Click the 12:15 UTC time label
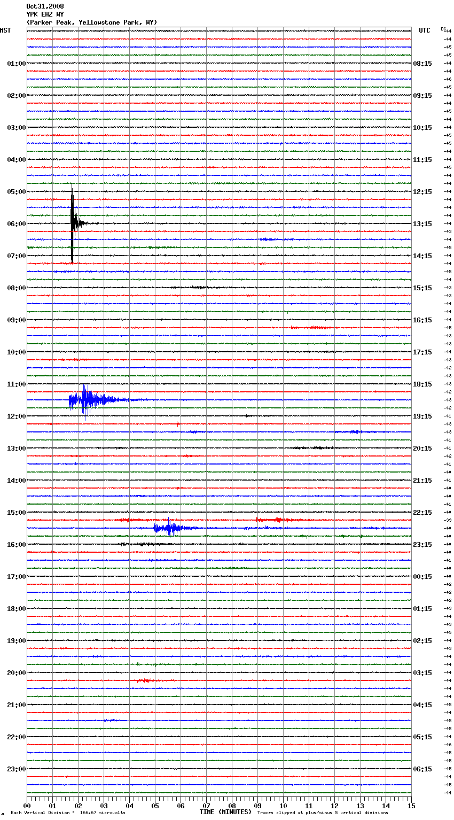The width and height of the screenshot is (454, 820). pos(422,192)
